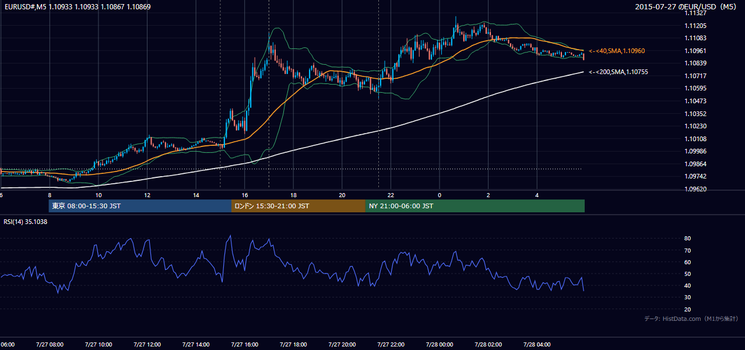Click the 7/27 14:00 bottom time label
The height and width of the screenshot is (350, 745).
pos(196,344)
